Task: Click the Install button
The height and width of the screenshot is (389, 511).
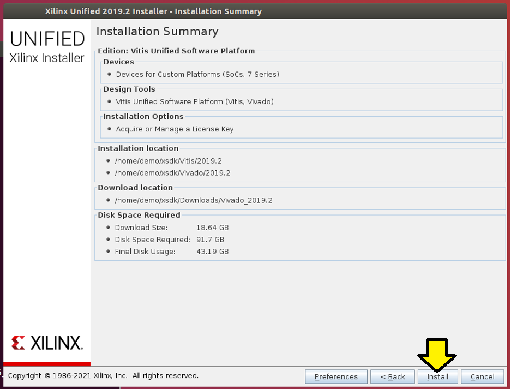Action: pos(438,376)
